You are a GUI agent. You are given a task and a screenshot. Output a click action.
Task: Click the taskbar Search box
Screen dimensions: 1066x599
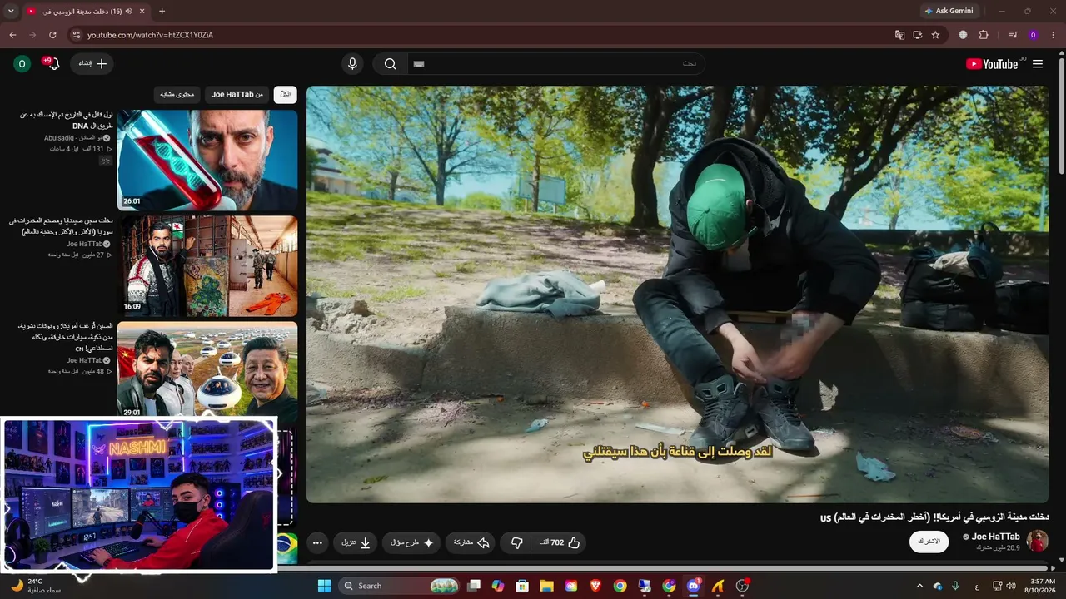(x=399, y=586)
